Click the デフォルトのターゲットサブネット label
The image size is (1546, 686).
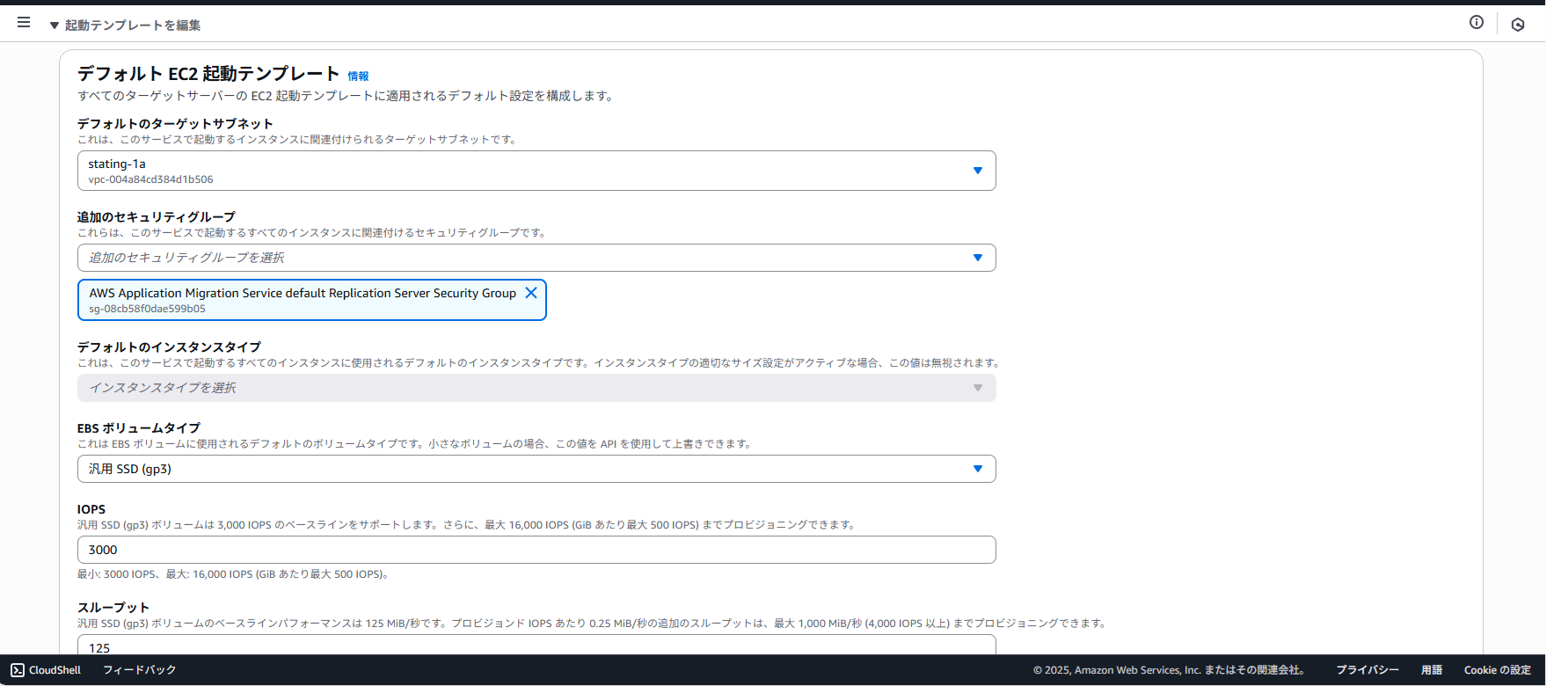click(x=175, y=124)
